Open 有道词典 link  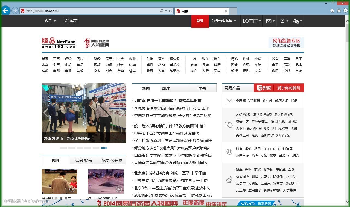click(x=242, y=177)
